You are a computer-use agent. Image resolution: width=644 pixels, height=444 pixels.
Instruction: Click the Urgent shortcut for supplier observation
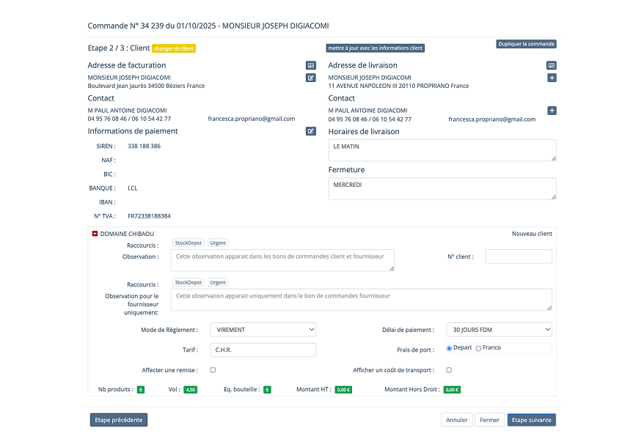(x=217, y=282)
